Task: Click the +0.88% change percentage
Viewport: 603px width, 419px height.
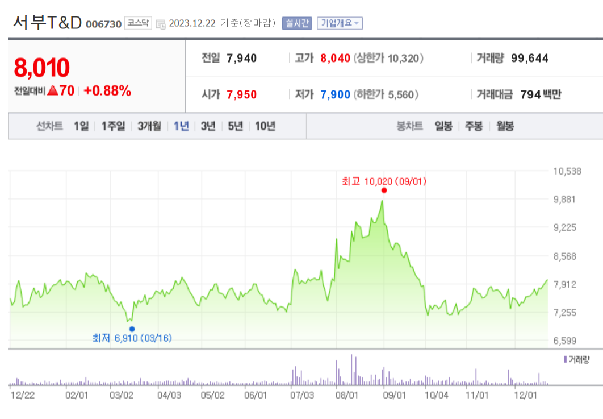Action: click(x=107, y=91)
